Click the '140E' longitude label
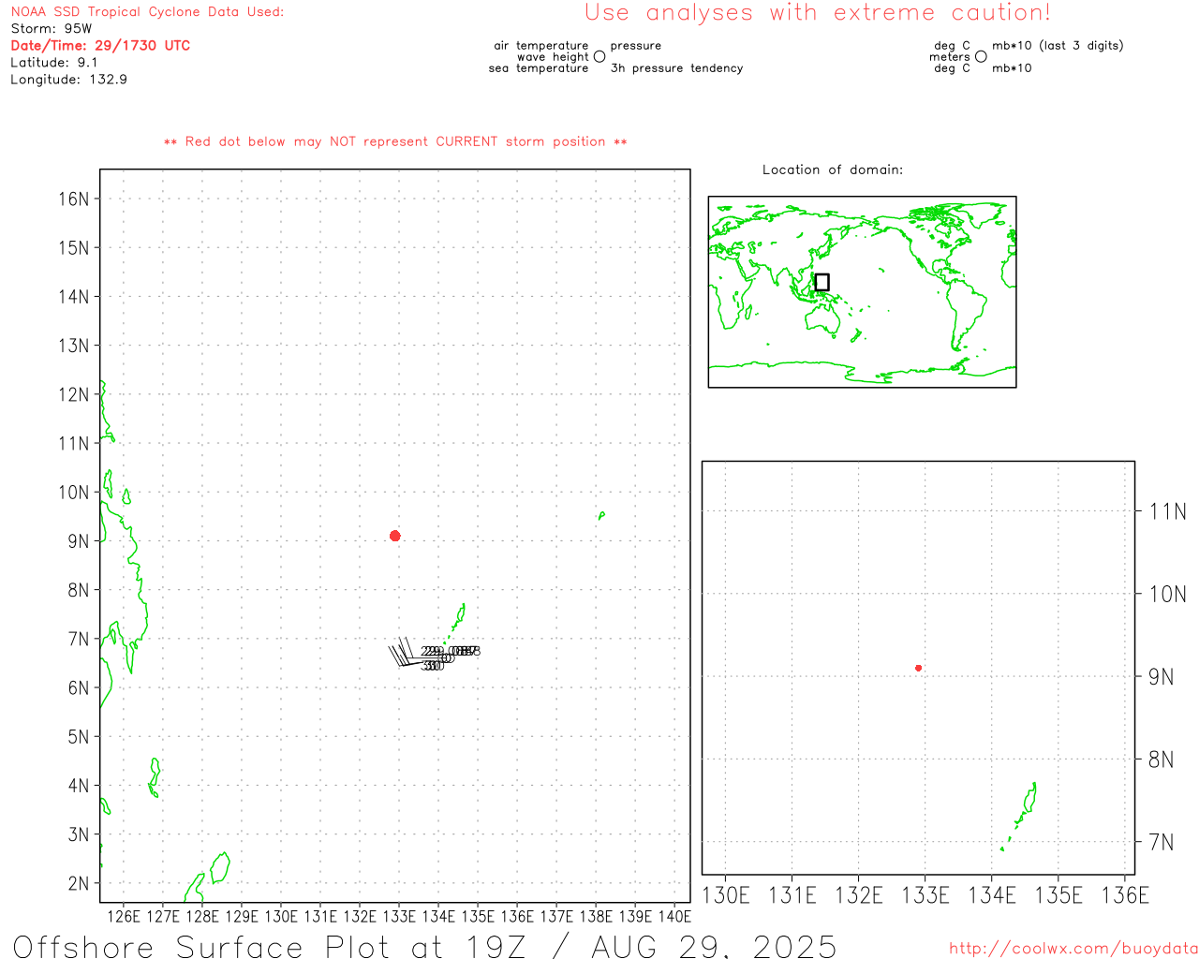1199x959 pixels. (x=674, y=917)
